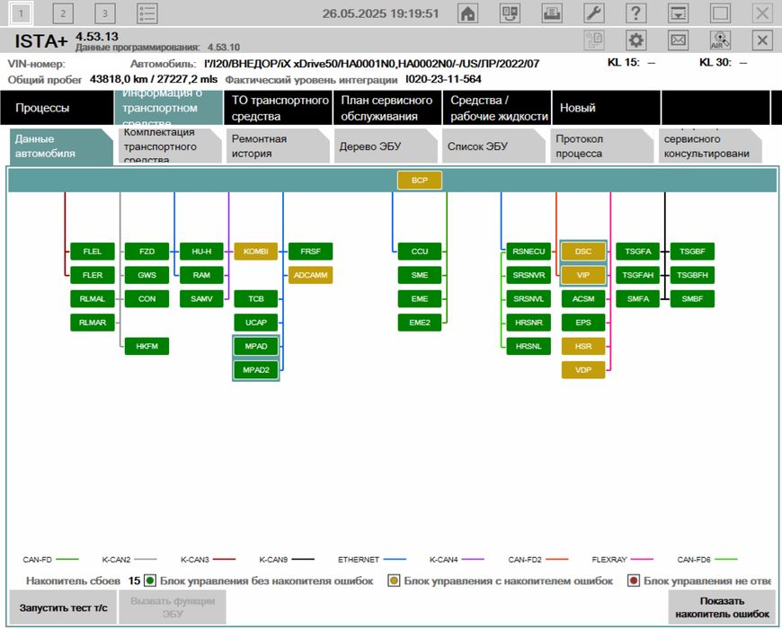782x629 pixels.
Task: Select the VDP control unit
Action: click(x=583, y=370)
